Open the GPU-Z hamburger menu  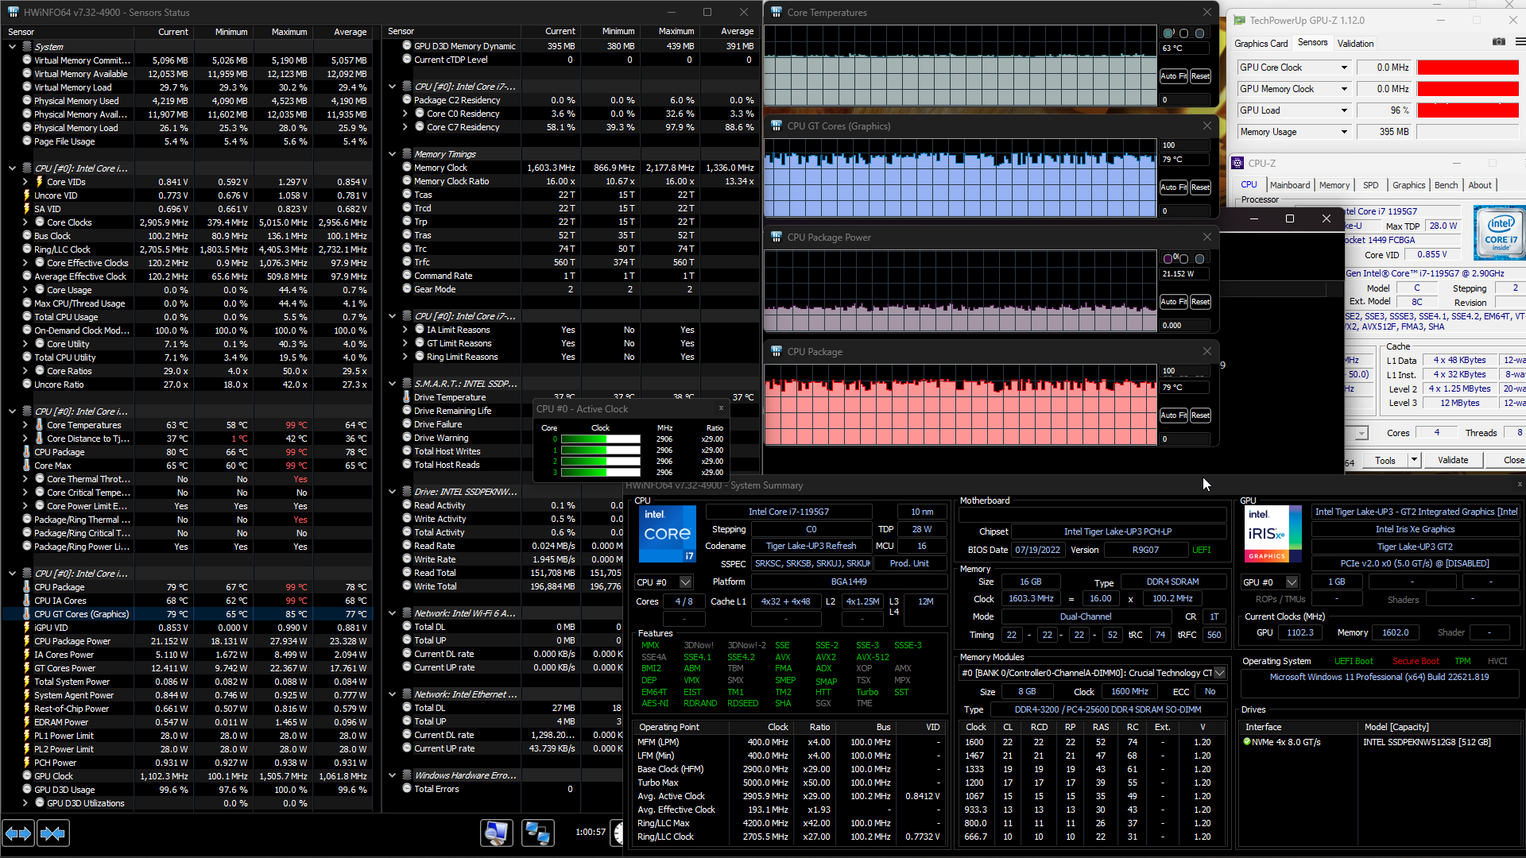[x=1520, y=42]
